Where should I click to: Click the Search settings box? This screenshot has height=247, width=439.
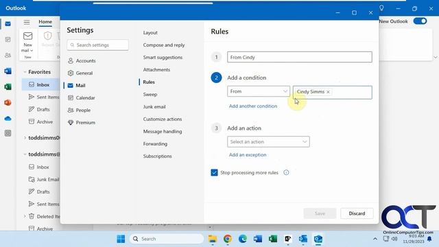(x=97, y=45)
